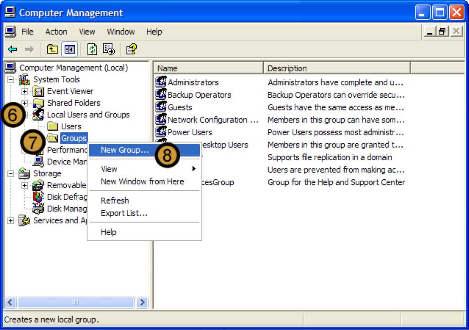Click the Power Users group icon

pos(161,132)
